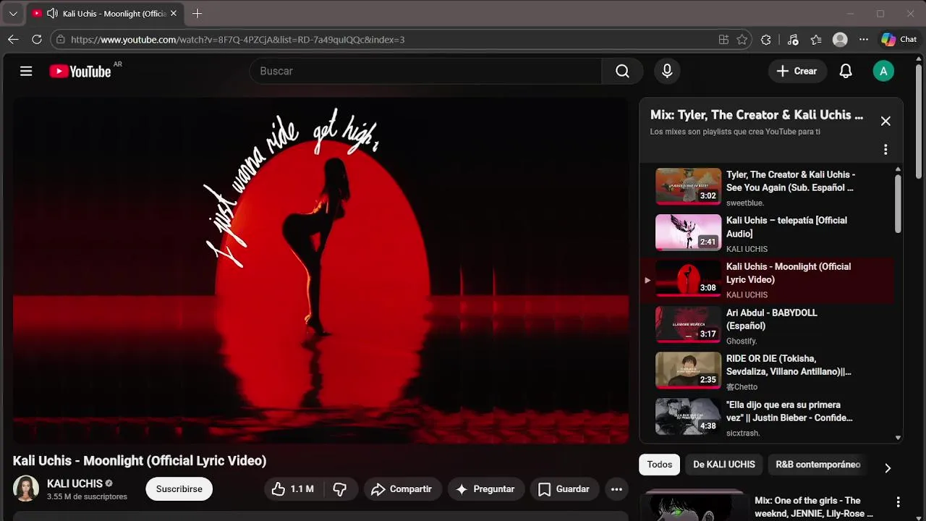Open browser media control icon

[793, 40]
